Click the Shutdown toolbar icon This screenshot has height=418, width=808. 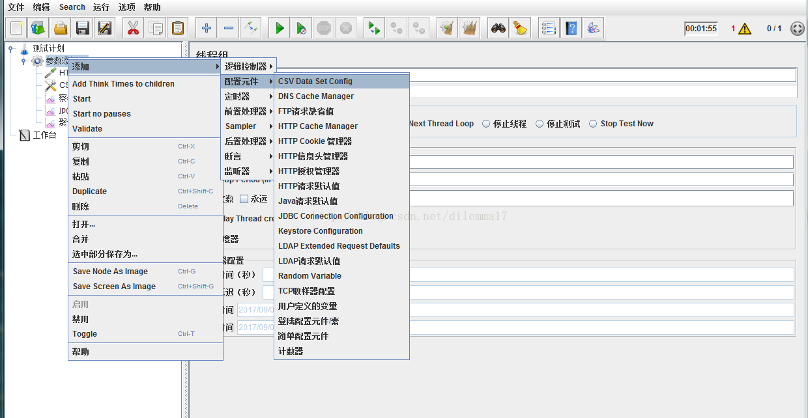tap(346, 28)
